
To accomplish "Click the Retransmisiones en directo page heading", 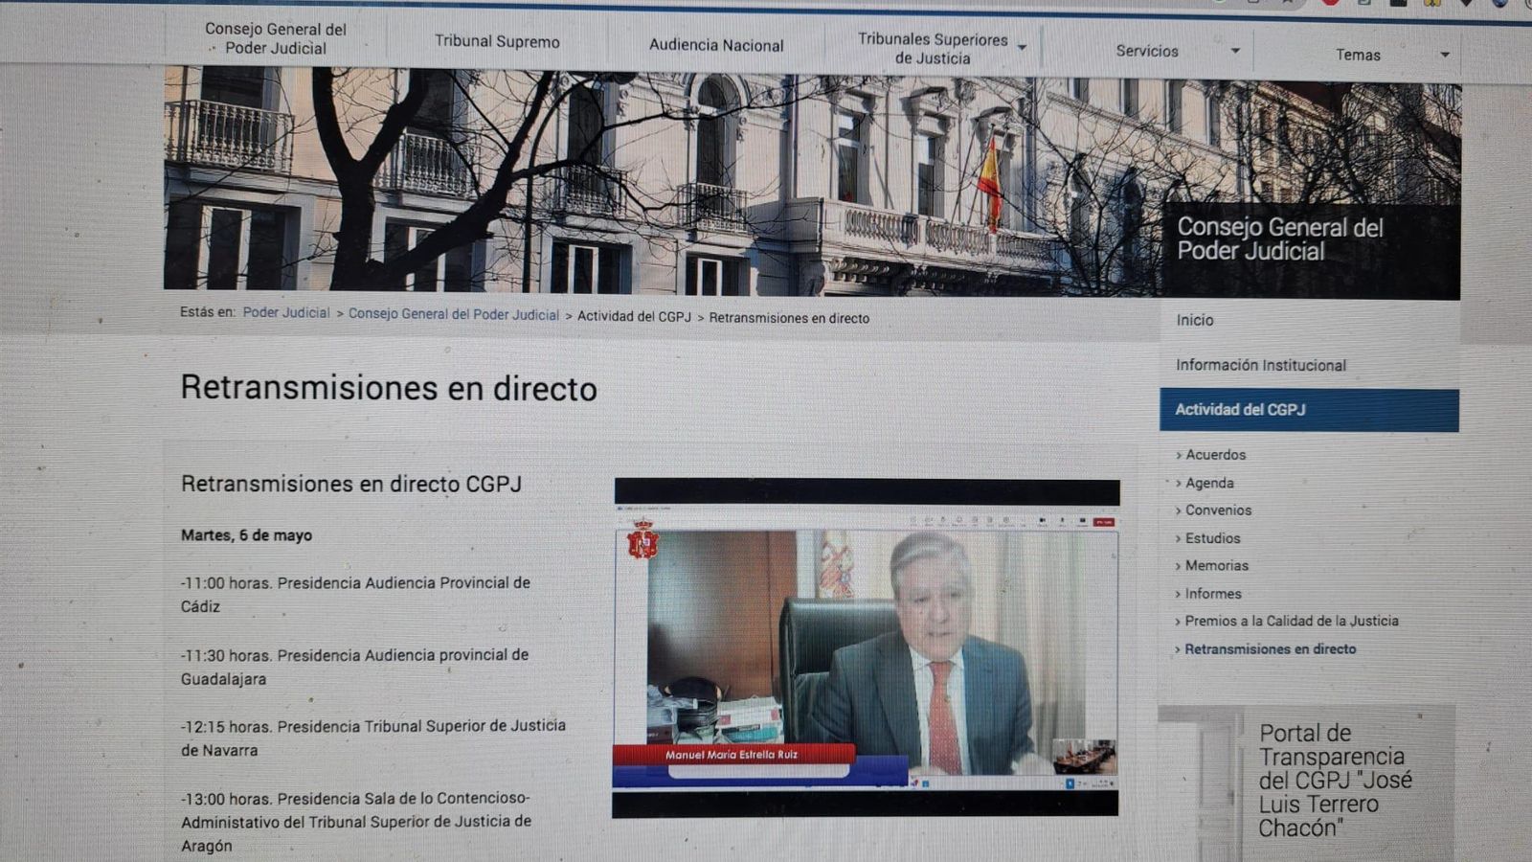I will [389, 388].
